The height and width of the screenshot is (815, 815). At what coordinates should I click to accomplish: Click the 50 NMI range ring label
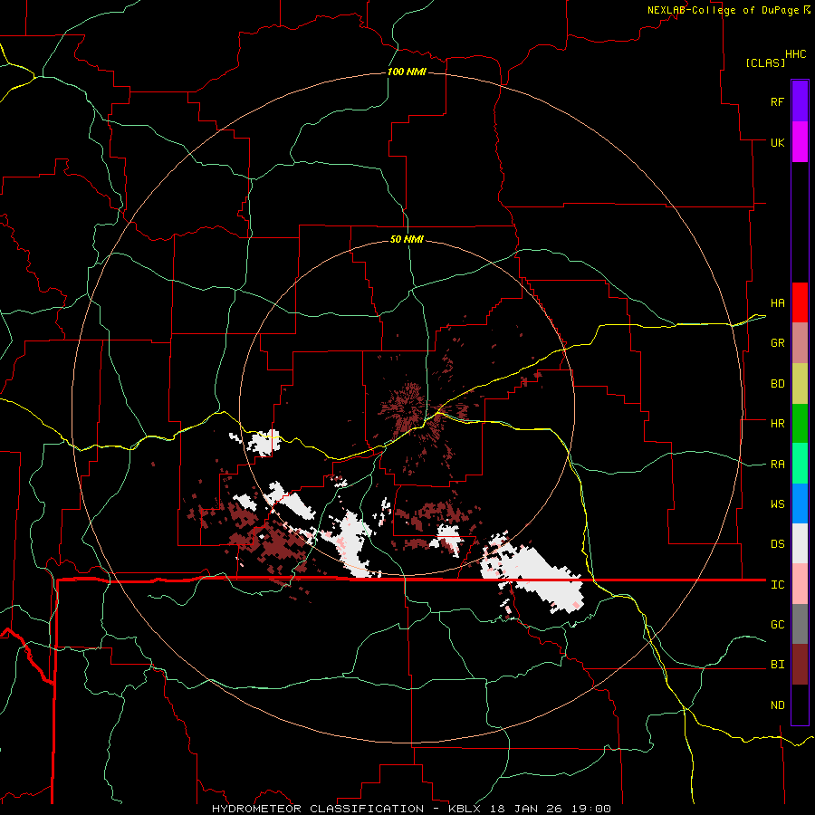(407, 239)
